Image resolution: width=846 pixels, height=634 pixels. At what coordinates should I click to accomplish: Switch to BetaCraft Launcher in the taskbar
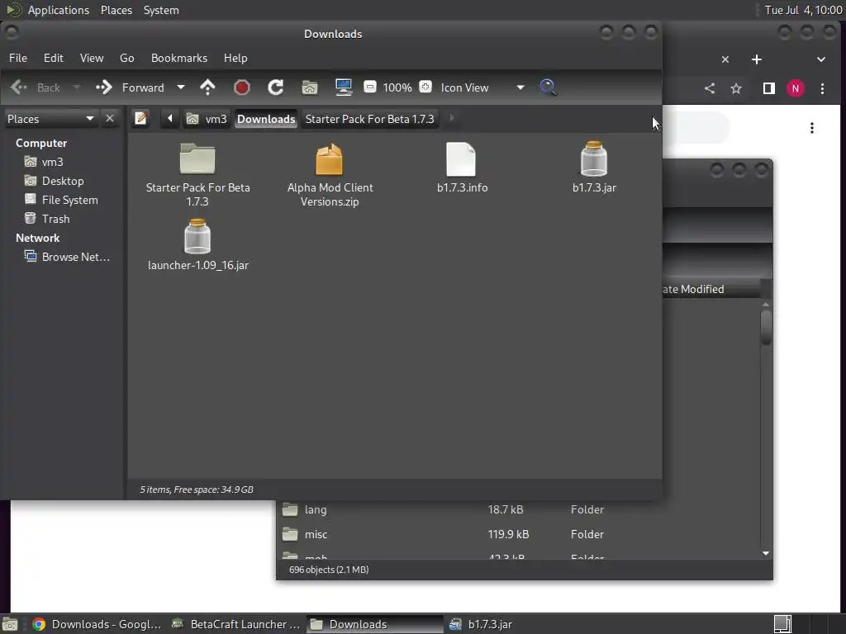pos(235,624)
